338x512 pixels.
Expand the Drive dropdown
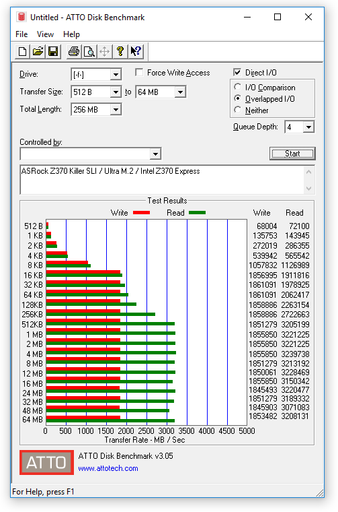(x=116, y=75)
